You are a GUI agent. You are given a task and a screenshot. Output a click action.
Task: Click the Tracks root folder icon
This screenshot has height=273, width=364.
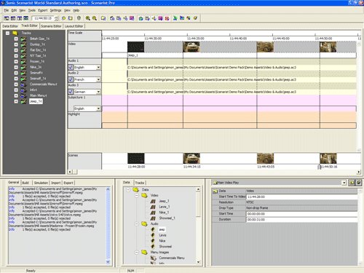(x=15, y=33)
